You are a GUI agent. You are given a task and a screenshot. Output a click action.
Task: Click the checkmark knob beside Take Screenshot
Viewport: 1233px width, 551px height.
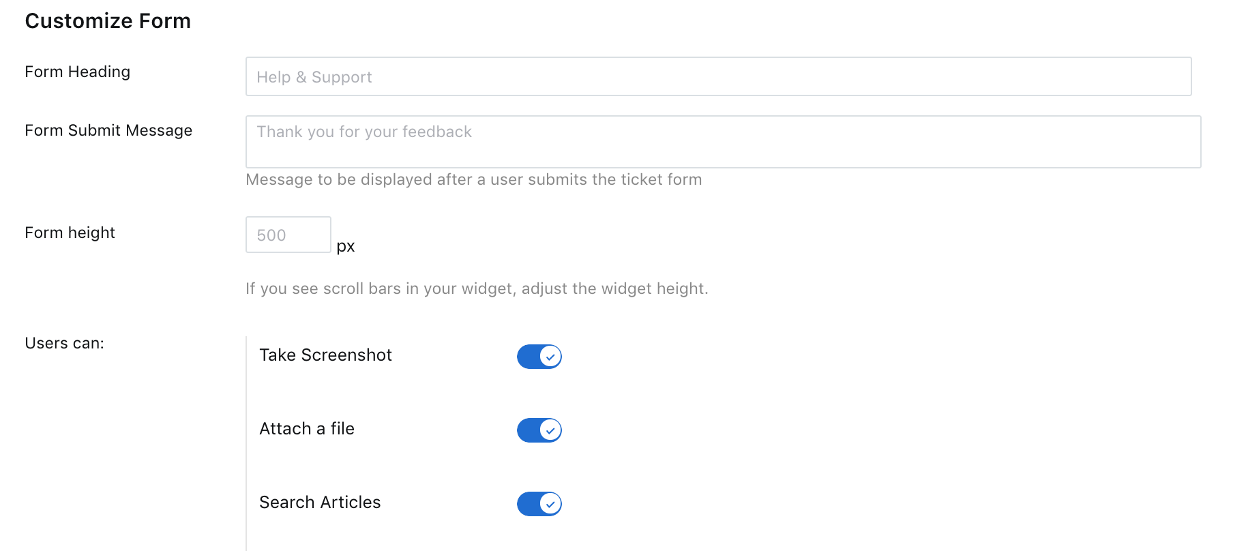pyautogui.click(x=550, y=356)
